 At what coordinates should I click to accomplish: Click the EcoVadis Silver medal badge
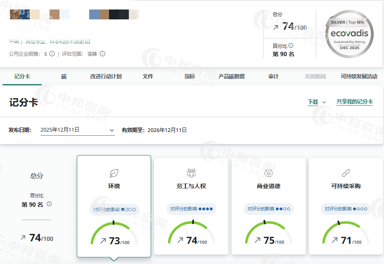(350, 33)
